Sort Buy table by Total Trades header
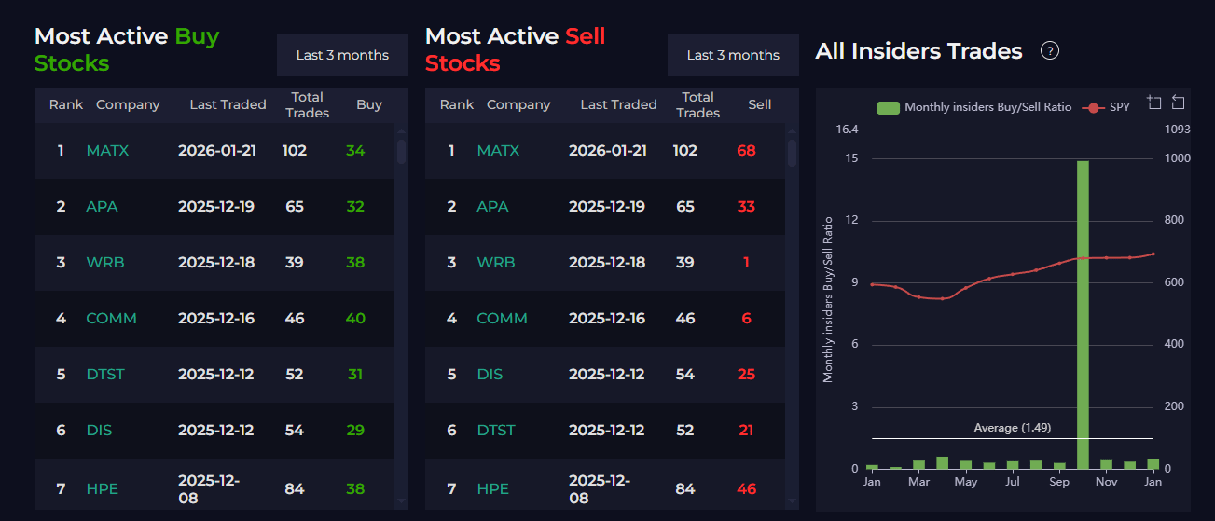 coord(308,104)
